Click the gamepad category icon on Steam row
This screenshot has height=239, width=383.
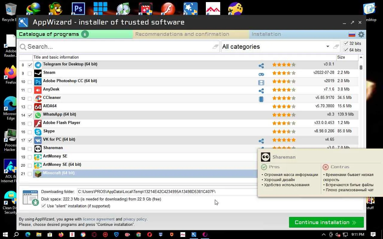261,74
